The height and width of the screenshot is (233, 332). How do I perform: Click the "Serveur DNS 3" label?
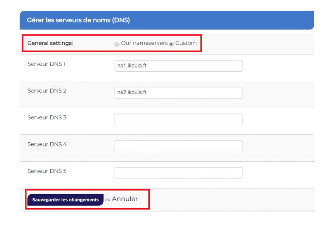pos(47,117)
